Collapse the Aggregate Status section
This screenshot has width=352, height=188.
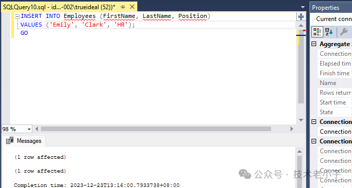click(314, 44)
